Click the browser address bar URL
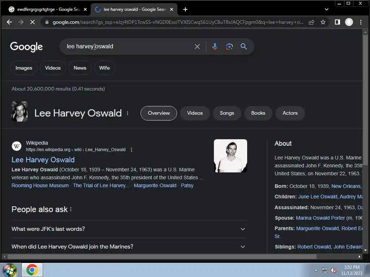The width and height of the screenshot is (370, 277). point(178,22)
